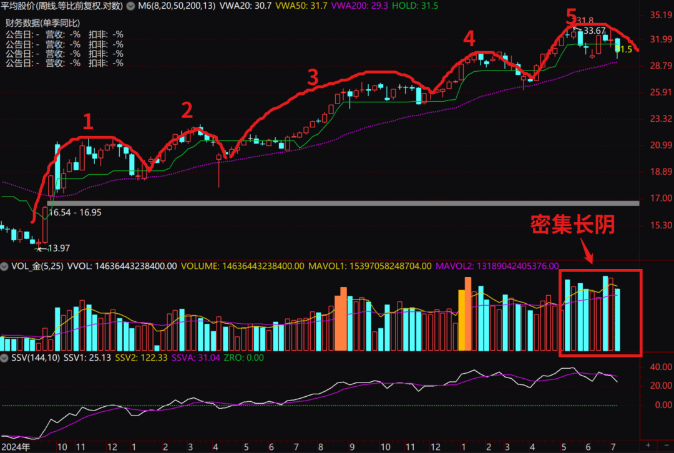
Task: Click the green ZRO: 0.00 value
Action: [x=244, y=358]
